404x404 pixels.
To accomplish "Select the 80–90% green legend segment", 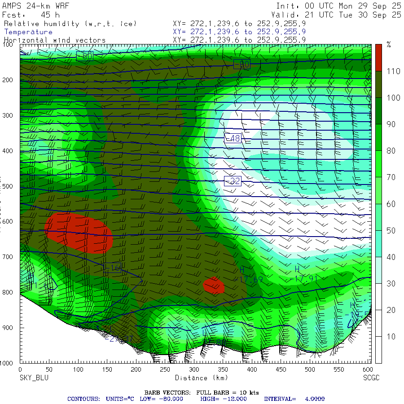I will tap(378, 137).
